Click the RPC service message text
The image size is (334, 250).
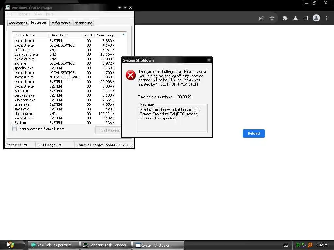[170, 114]
